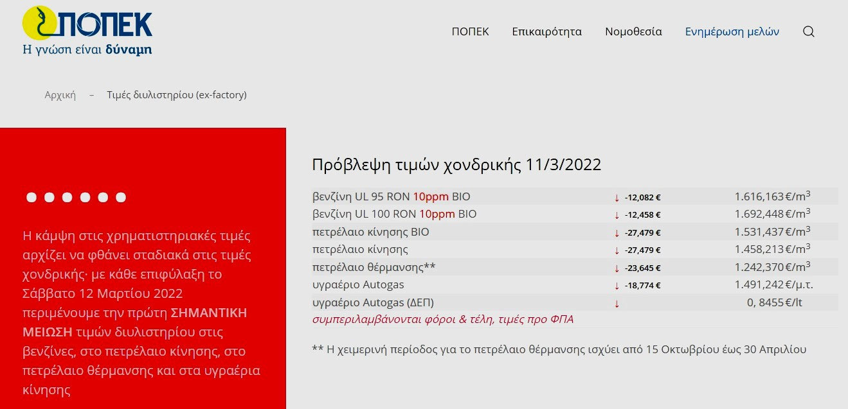Select the first slider dot in red panel
The width and height of the screenshot is (848, 409).
point(32,197)
